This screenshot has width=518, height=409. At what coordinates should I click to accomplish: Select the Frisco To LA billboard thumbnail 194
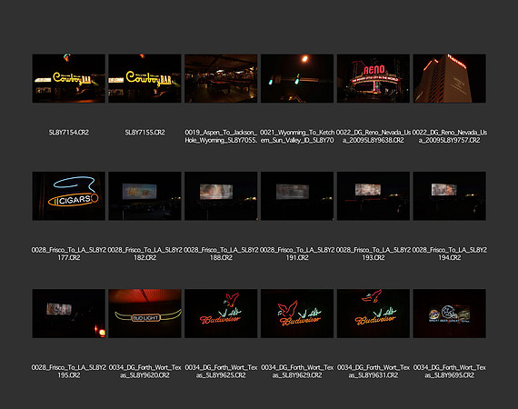click(x=449, y=196)
